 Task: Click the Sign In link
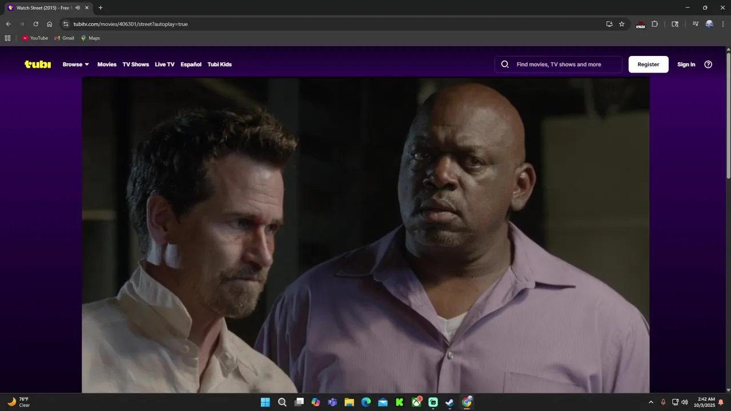click(x=686, y=65)
